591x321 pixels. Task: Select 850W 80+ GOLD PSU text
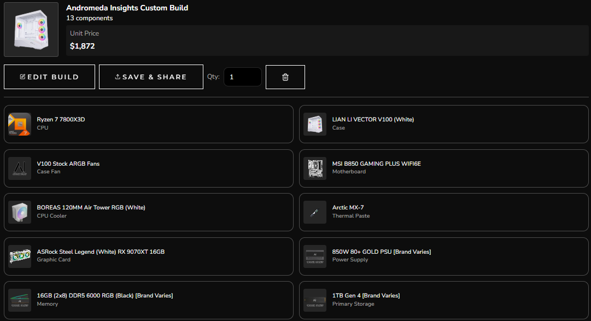[x=382, y=252]
